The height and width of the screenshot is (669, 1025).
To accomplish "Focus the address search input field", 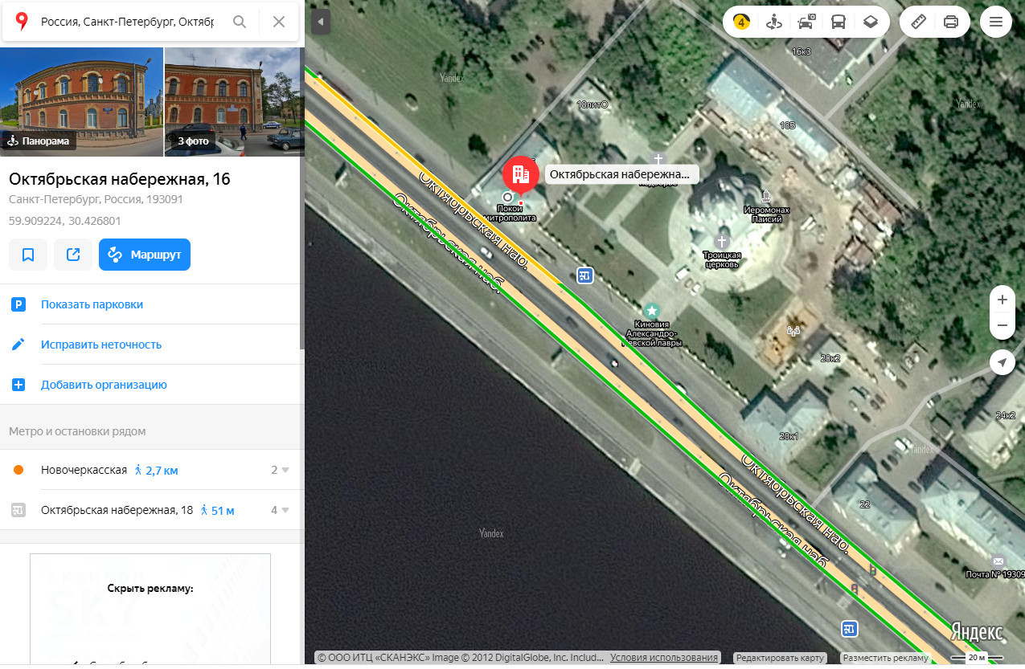I will [x=127, y=22].
